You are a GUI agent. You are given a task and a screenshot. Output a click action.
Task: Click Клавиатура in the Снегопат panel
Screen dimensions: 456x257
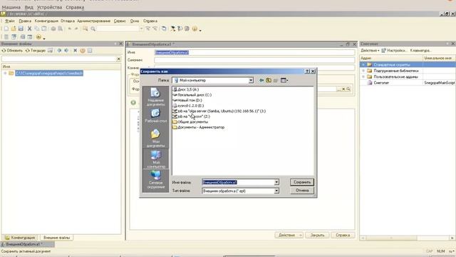click(420, 51)
